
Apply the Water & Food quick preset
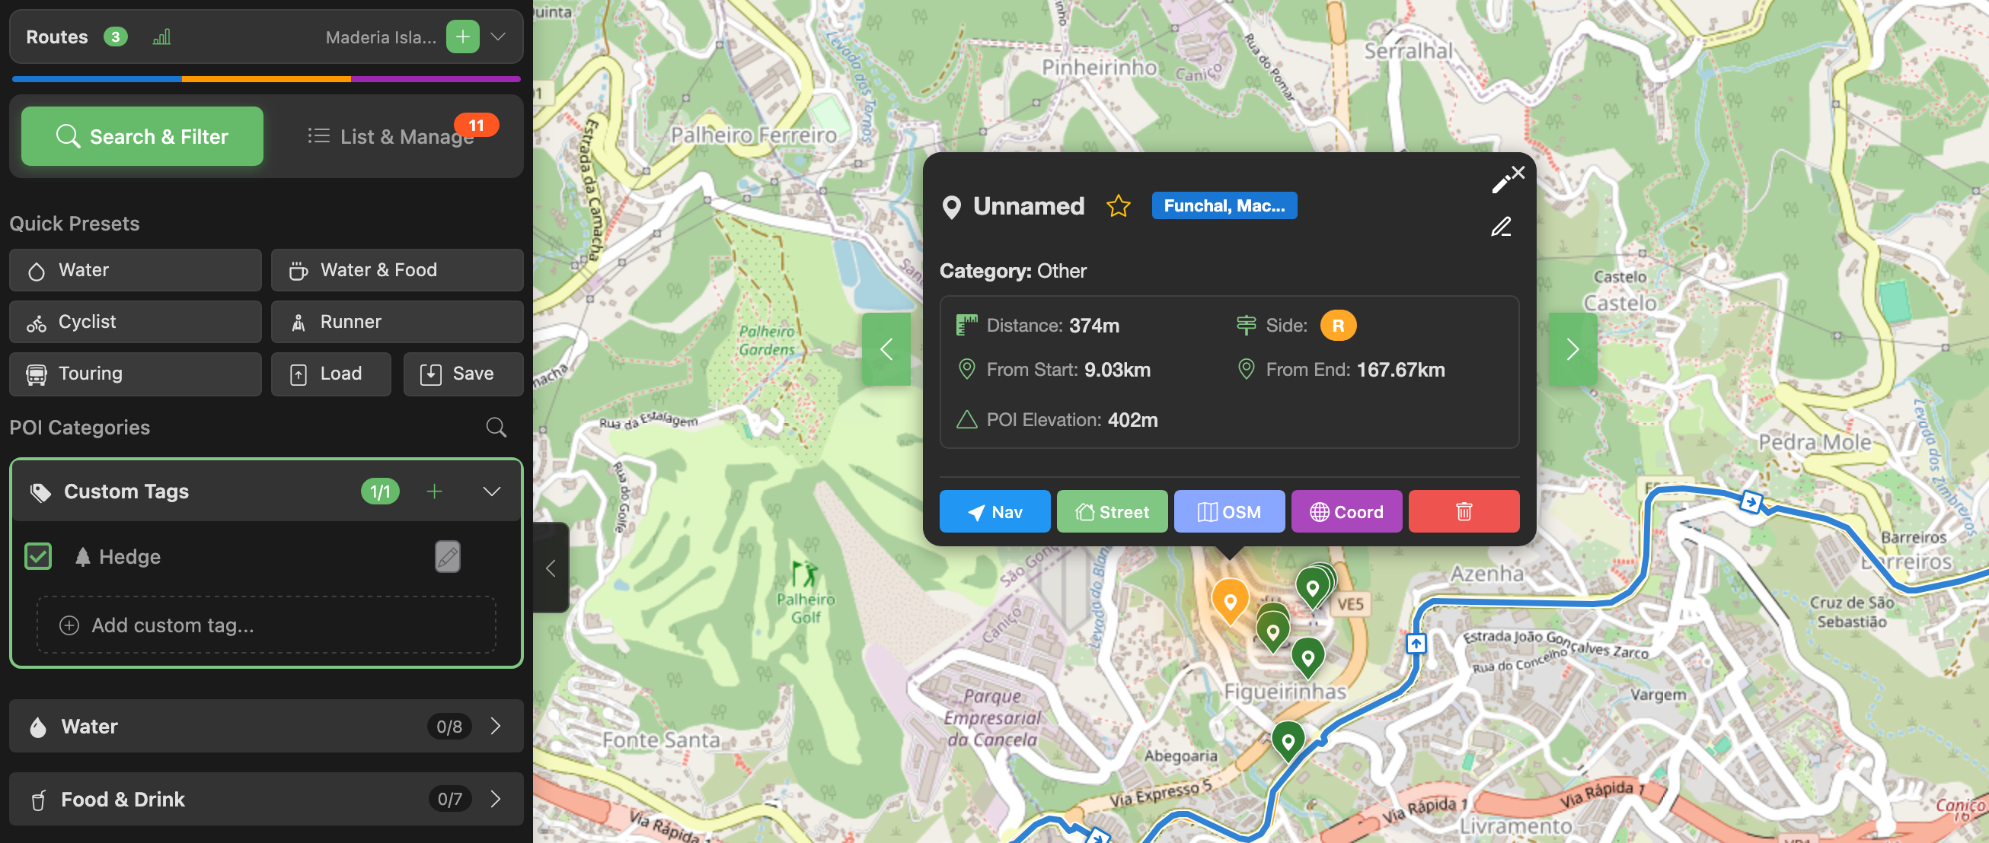pos(397,270)
